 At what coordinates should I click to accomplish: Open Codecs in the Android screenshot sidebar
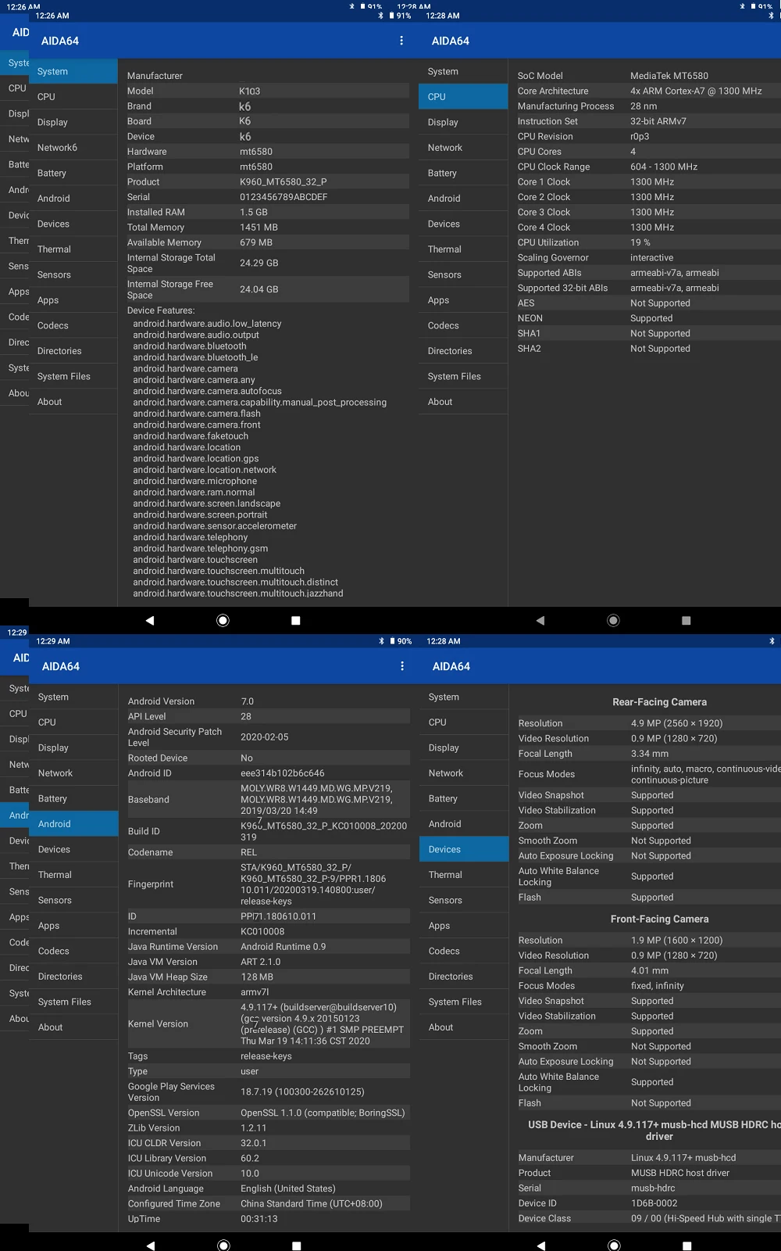click(x=74, y=951)
